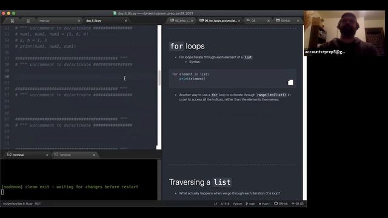Open GitHub panel from status bar
Viewport: 388px width, 218px height.
pyautogui.click(x=281, y=203)
